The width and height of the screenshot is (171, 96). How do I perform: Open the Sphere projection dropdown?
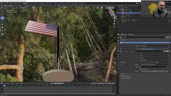tap(154, 56)
